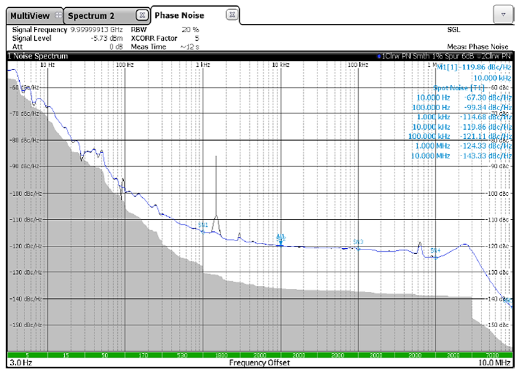519x372 pixels.
Task: Close the Phase Noise tab
Action: tap(231, 15)
